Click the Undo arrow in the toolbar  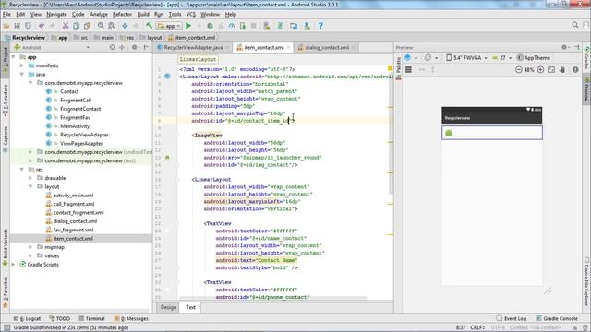click(42, 26)
